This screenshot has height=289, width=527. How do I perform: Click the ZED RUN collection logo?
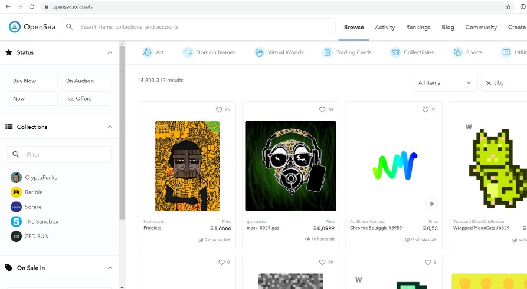[16, 237]
